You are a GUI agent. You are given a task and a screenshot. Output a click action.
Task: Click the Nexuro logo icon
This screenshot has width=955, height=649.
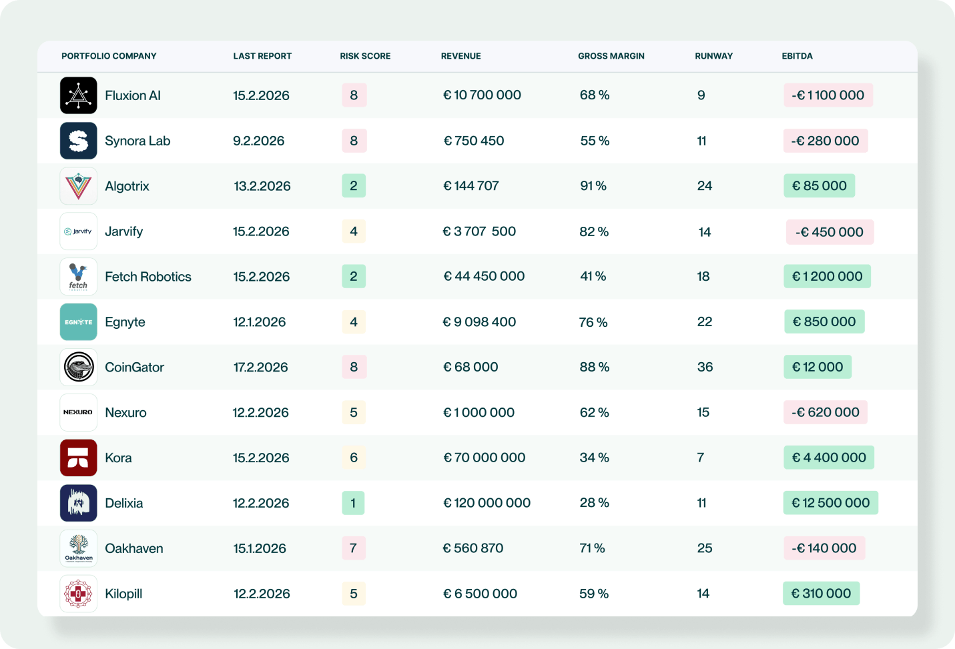tap(78, 412)
